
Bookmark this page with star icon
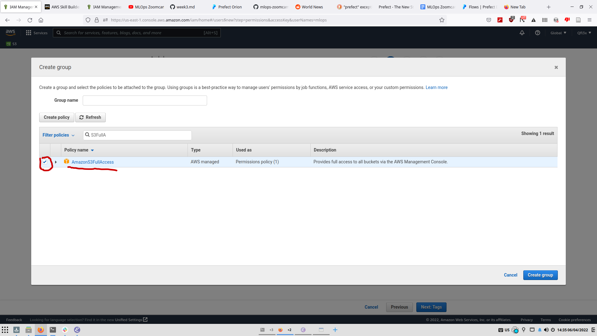click(442, 20)
